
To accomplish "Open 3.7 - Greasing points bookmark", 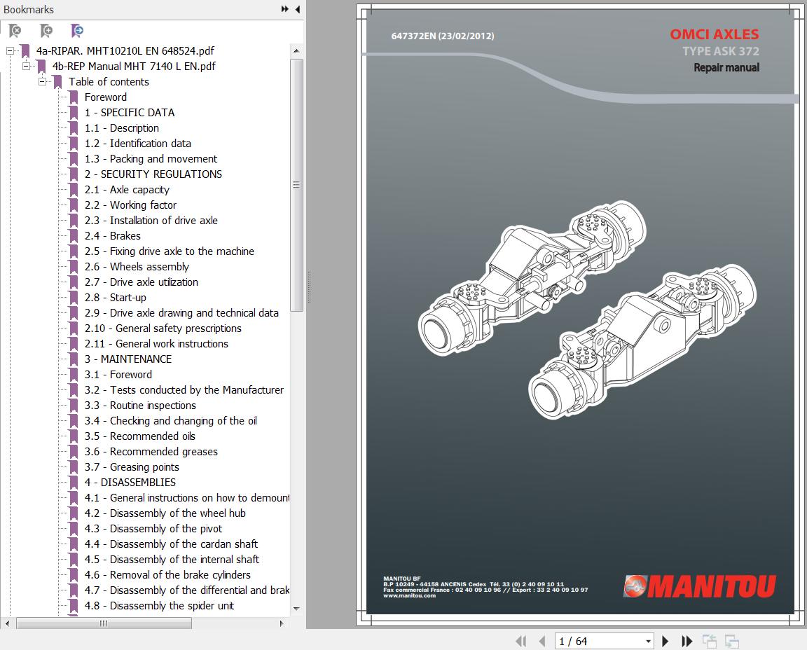I will (132, 468).
